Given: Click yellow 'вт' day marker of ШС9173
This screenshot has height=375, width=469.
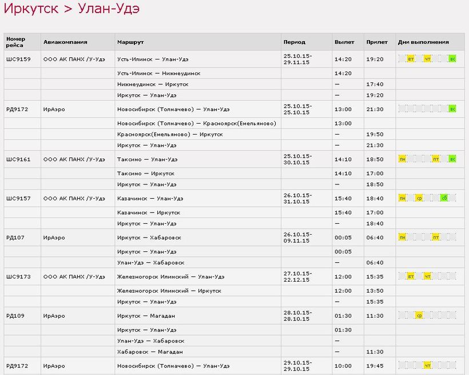Looking at the screenshot, I should [411, 277].
